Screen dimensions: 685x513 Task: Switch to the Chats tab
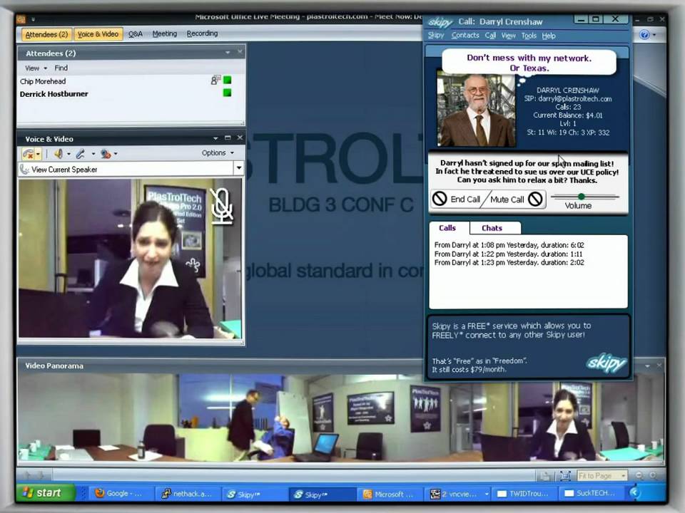tap(492, 228)
